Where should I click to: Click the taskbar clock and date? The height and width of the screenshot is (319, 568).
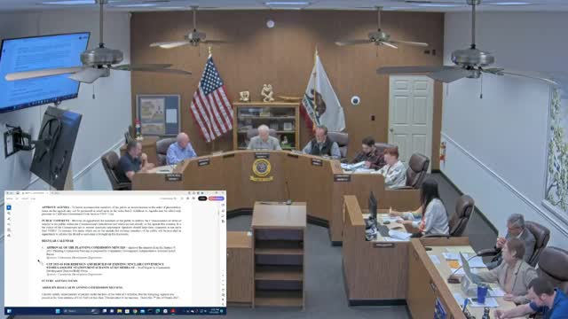[x=215, y=311]
